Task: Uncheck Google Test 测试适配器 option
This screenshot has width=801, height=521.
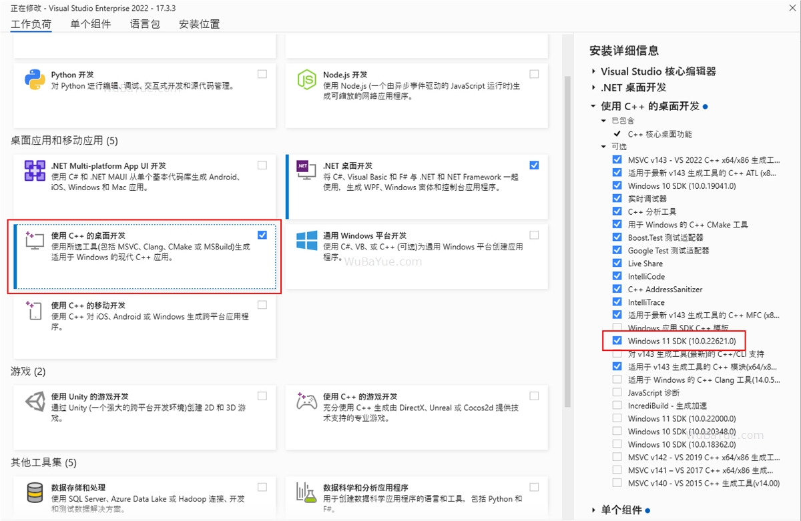Action: click(617, 251)
